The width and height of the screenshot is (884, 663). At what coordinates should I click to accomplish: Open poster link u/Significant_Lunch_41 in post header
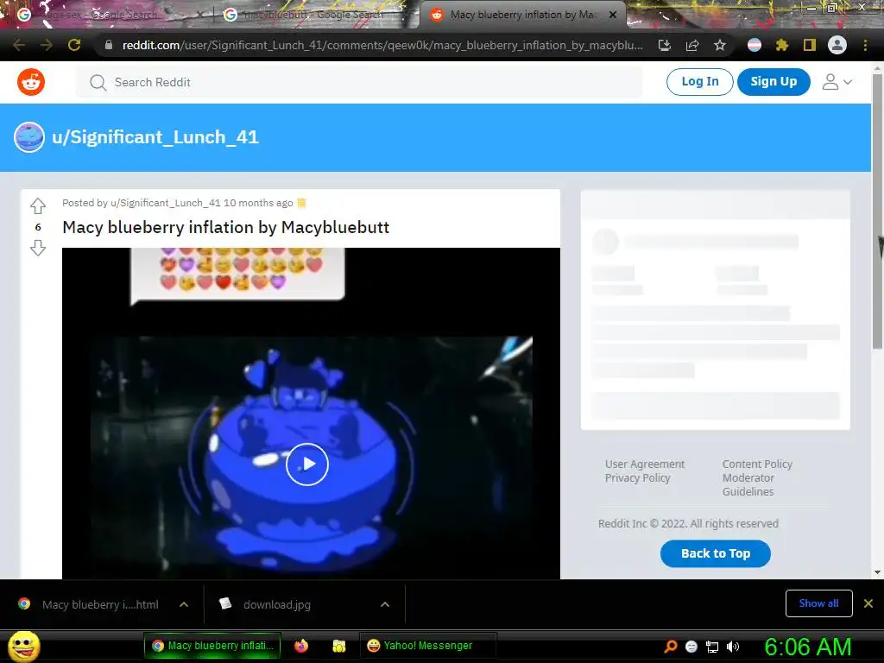(165, 203)
